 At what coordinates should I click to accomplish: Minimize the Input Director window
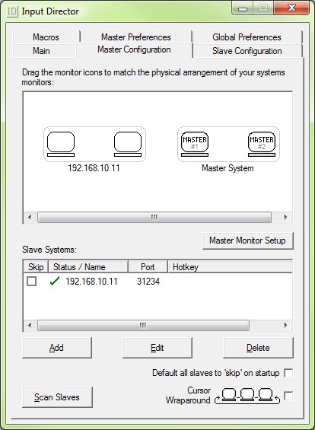point(243,8)
